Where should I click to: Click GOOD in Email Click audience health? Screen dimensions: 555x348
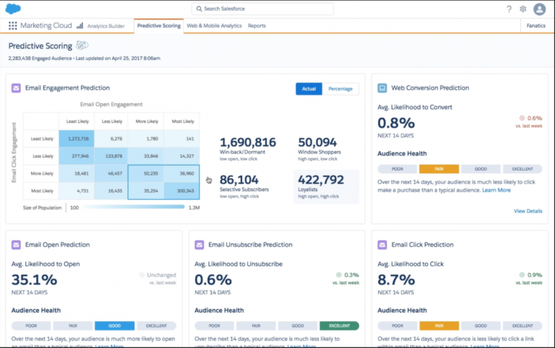[481, 326]
